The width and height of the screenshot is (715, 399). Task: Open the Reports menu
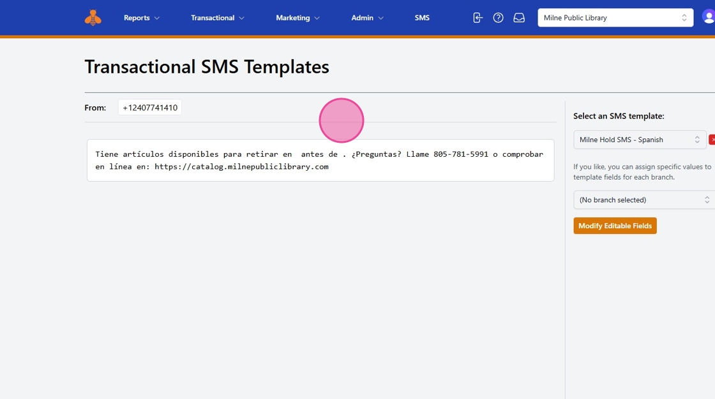pyautogui.click(x=141, y=18)
